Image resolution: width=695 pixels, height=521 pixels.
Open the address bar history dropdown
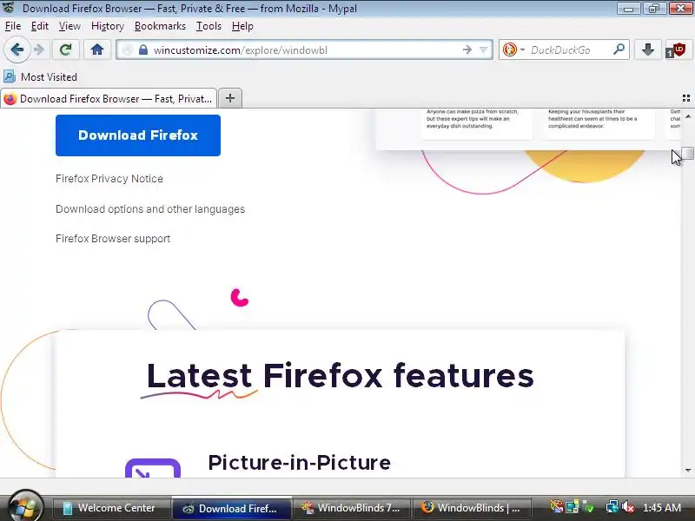click(x=484, y=49)
